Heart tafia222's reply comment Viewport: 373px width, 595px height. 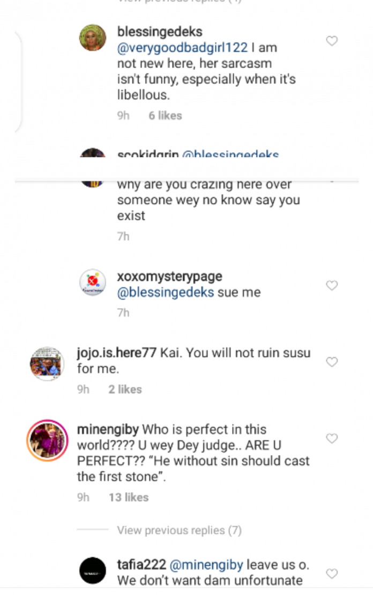[332, 574]
